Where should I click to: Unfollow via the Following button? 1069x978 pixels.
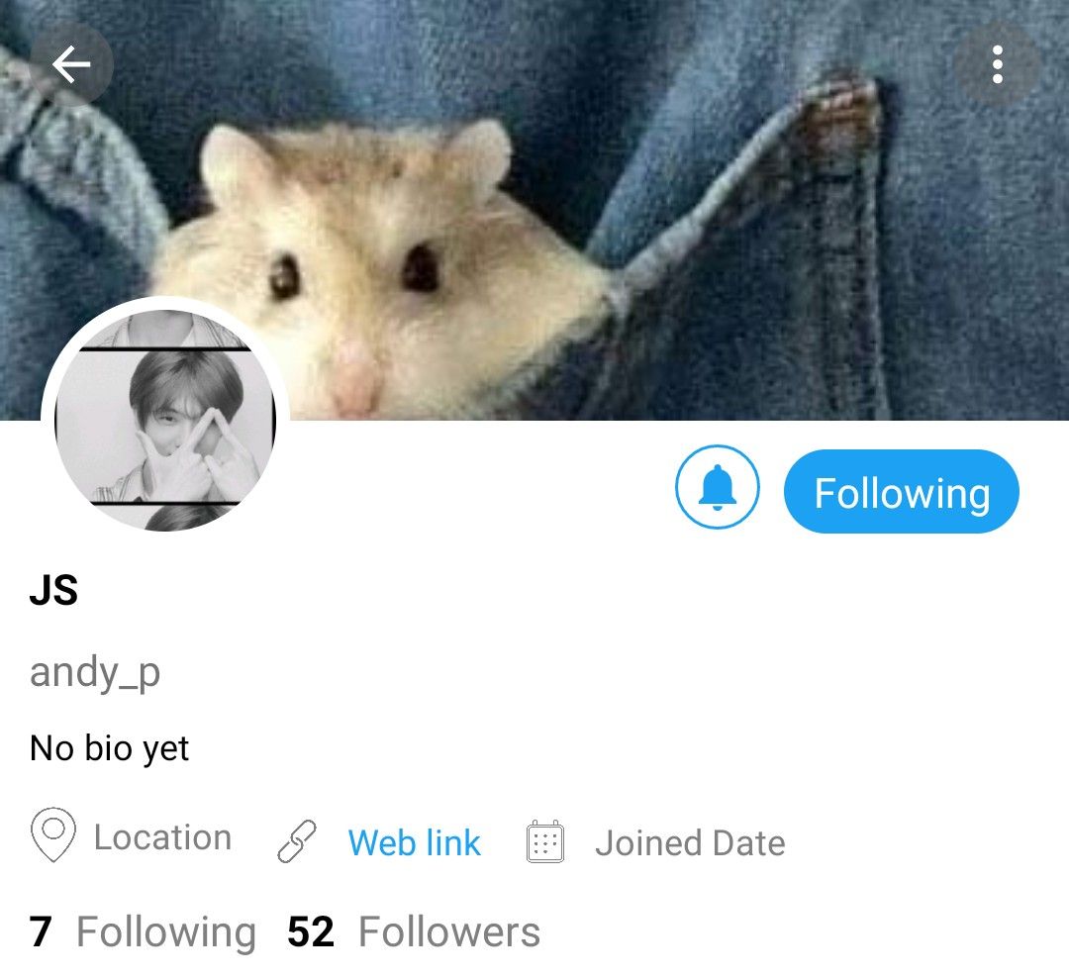(x=902, y=491)
